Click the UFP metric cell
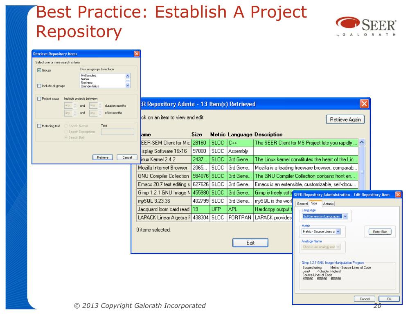The width and height of the screenshot is (419, 314). click(218, 209)
